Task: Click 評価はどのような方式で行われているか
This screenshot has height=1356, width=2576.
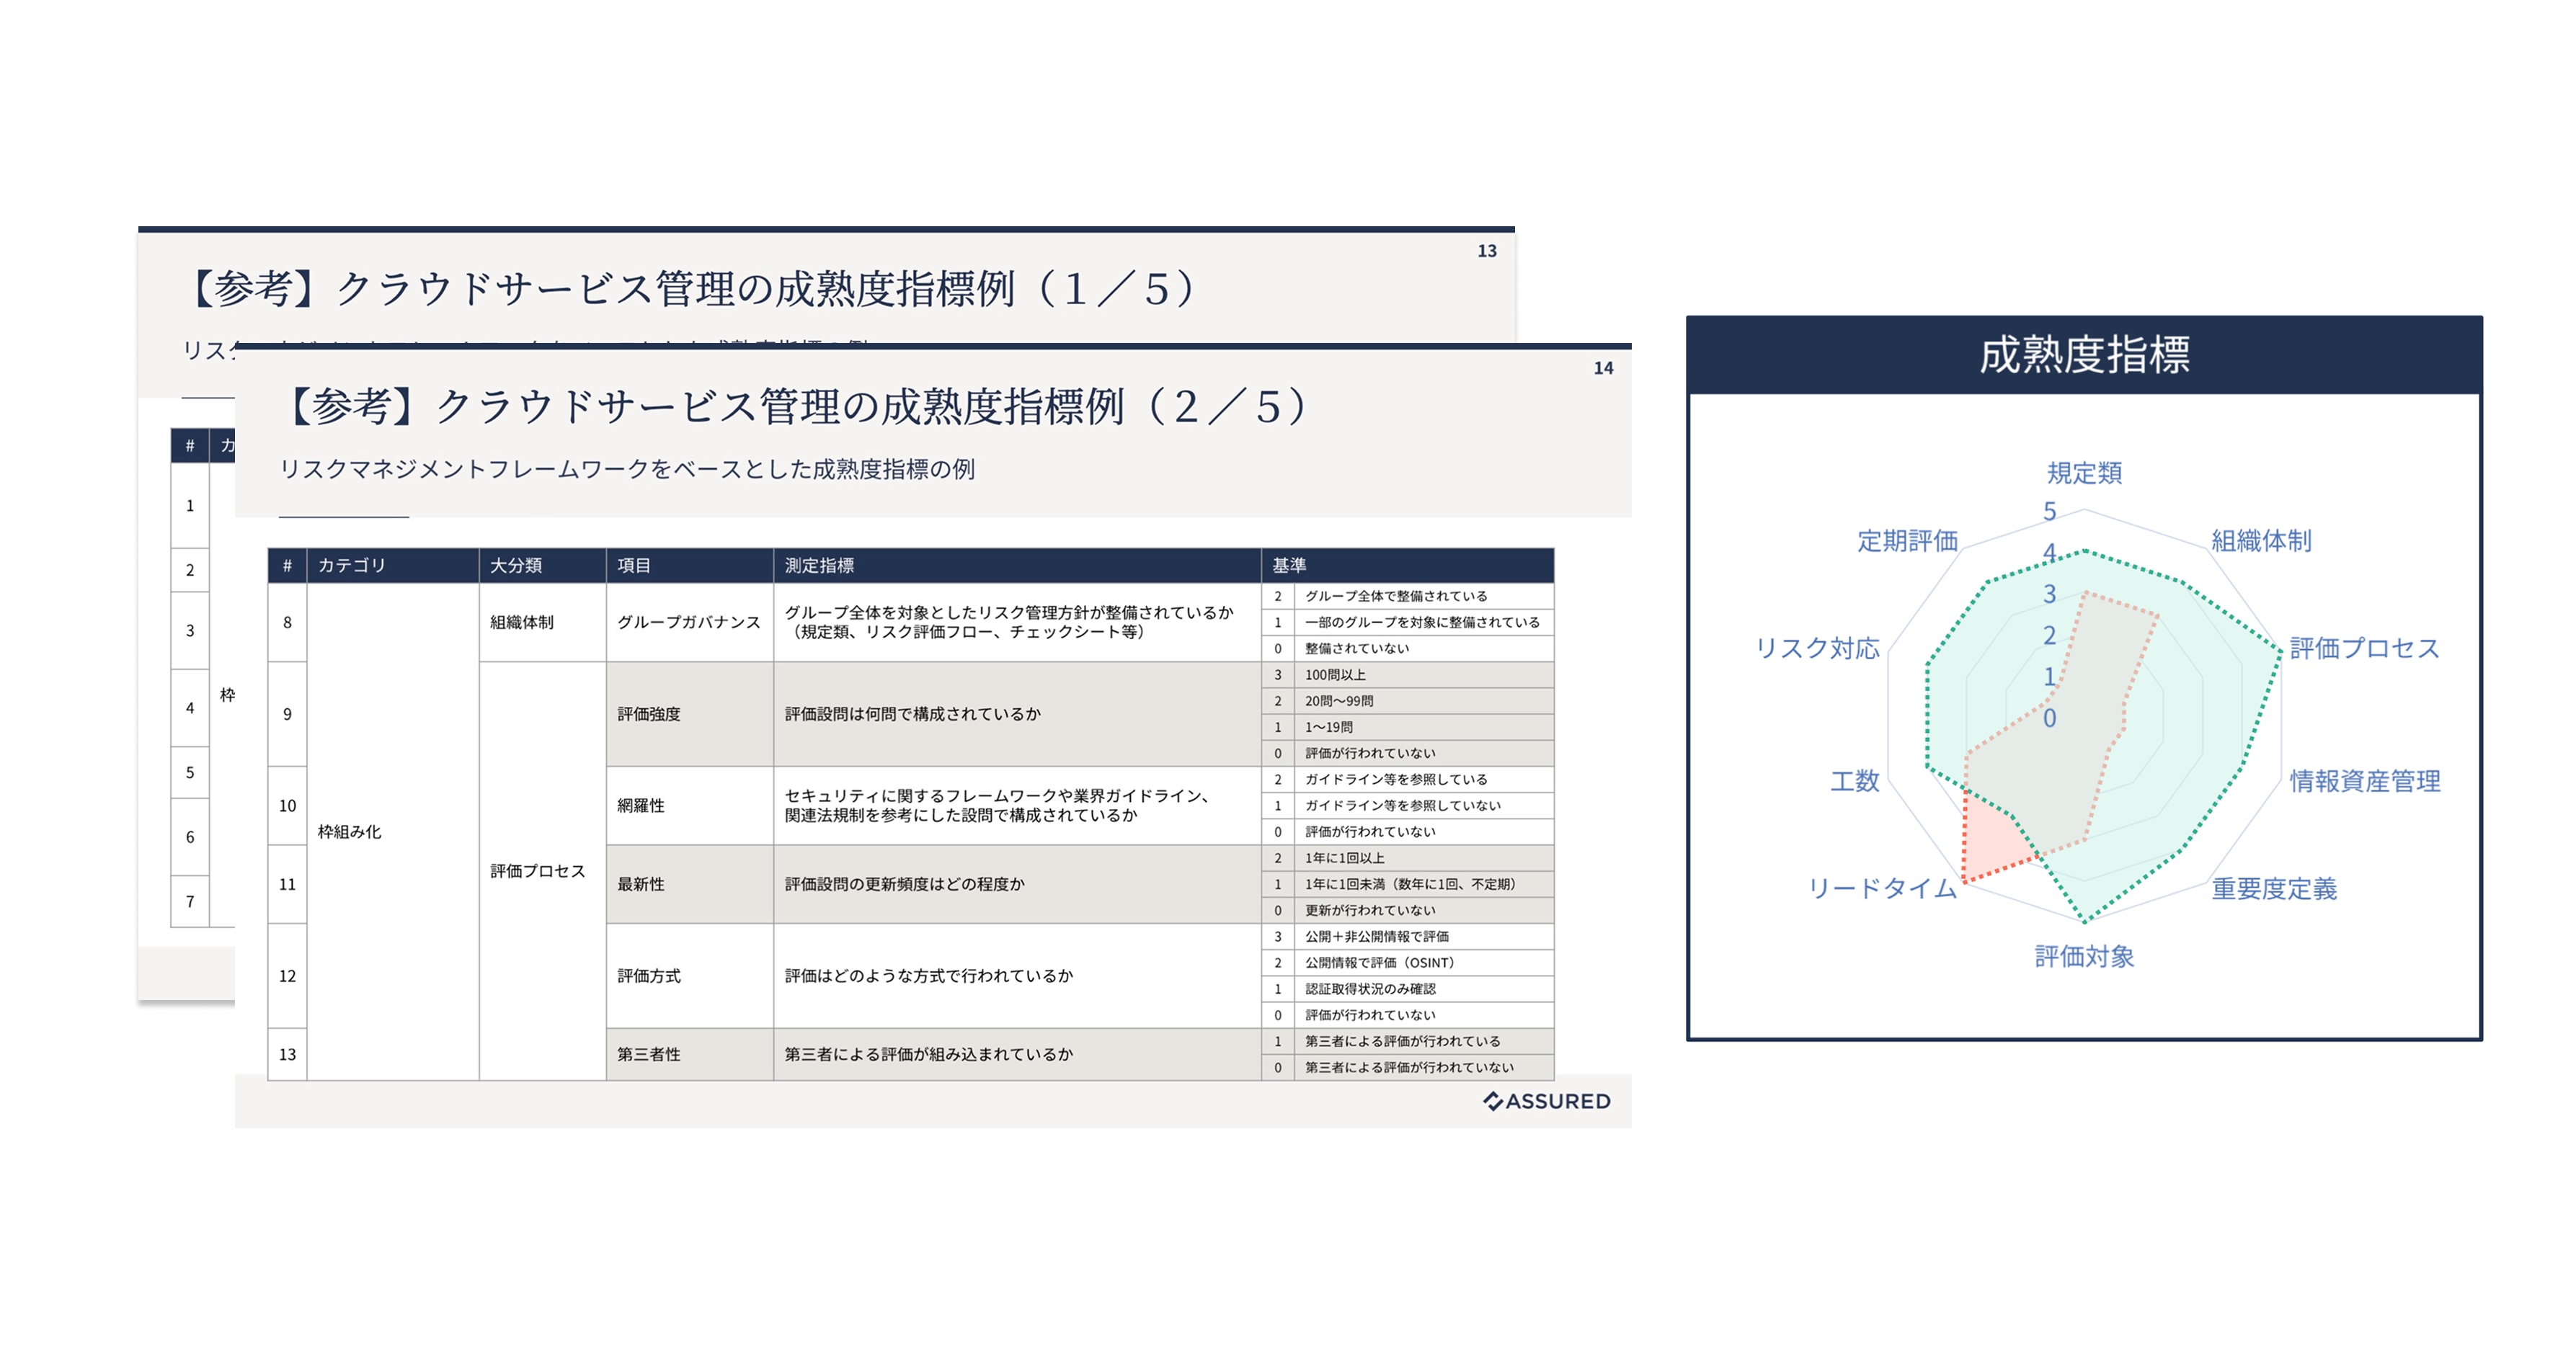Action: (x=928, y=976)
